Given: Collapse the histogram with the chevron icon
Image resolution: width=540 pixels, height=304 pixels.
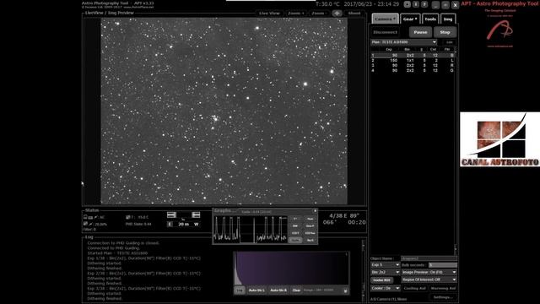Looking at the screenshot, I should pos(345,290).
